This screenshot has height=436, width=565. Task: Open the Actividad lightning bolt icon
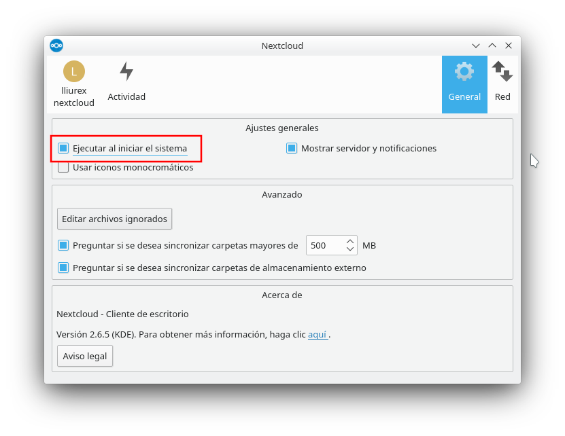click(x=126, y=71)
